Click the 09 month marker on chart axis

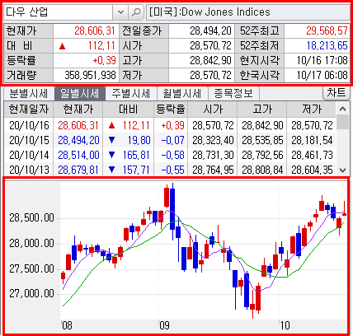pyautogui.click(x=164, y=325)
